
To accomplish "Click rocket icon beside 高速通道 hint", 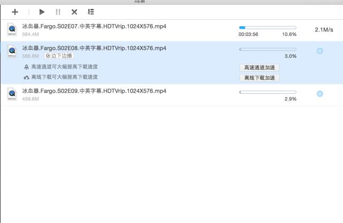I will [26, 67].
